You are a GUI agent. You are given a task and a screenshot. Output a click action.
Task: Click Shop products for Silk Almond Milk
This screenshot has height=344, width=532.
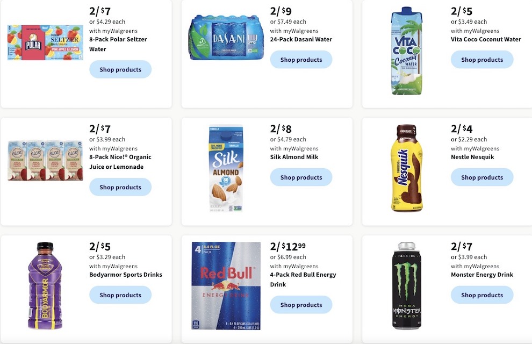(x=301, y=177)
